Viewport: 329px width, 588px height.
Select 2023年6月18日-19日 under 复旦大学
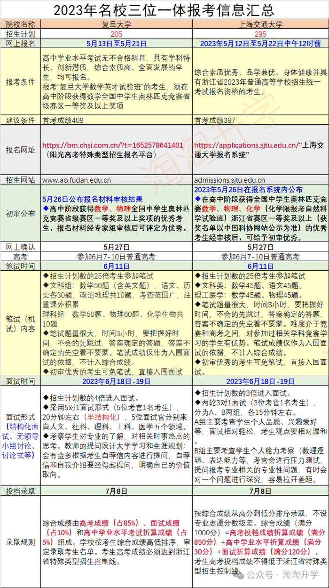[117, 381]
